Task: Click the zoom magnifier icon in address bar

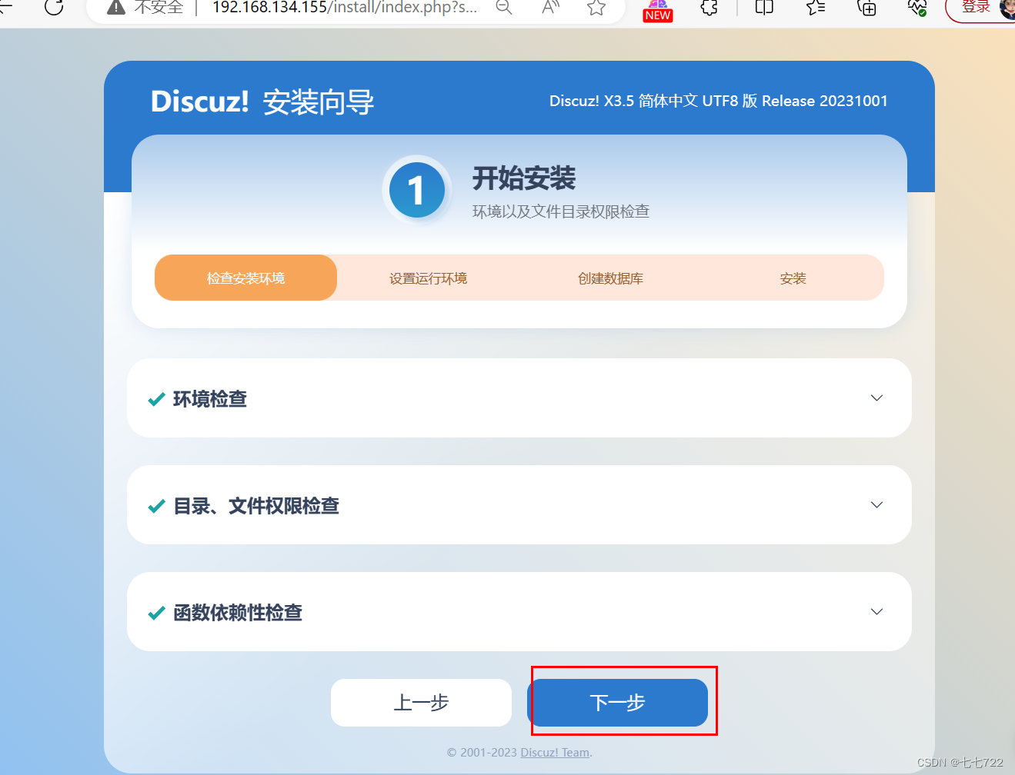Action: point(504,8)
